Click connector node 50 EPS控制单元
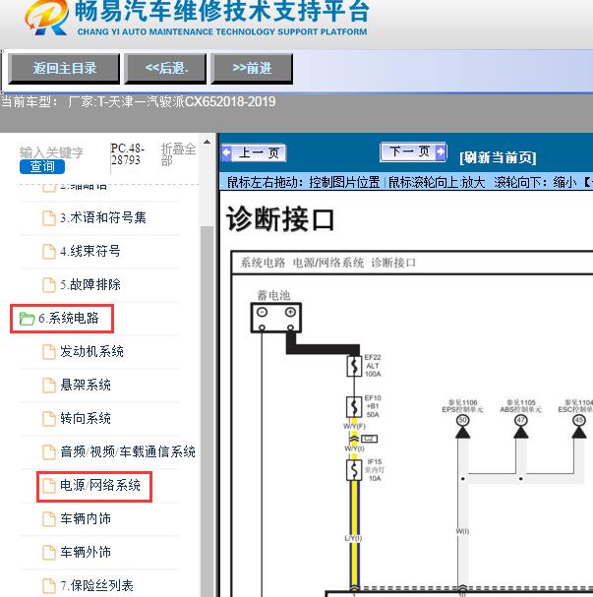Viewport: 593px width, 597px height. click(x=462, y=420)
